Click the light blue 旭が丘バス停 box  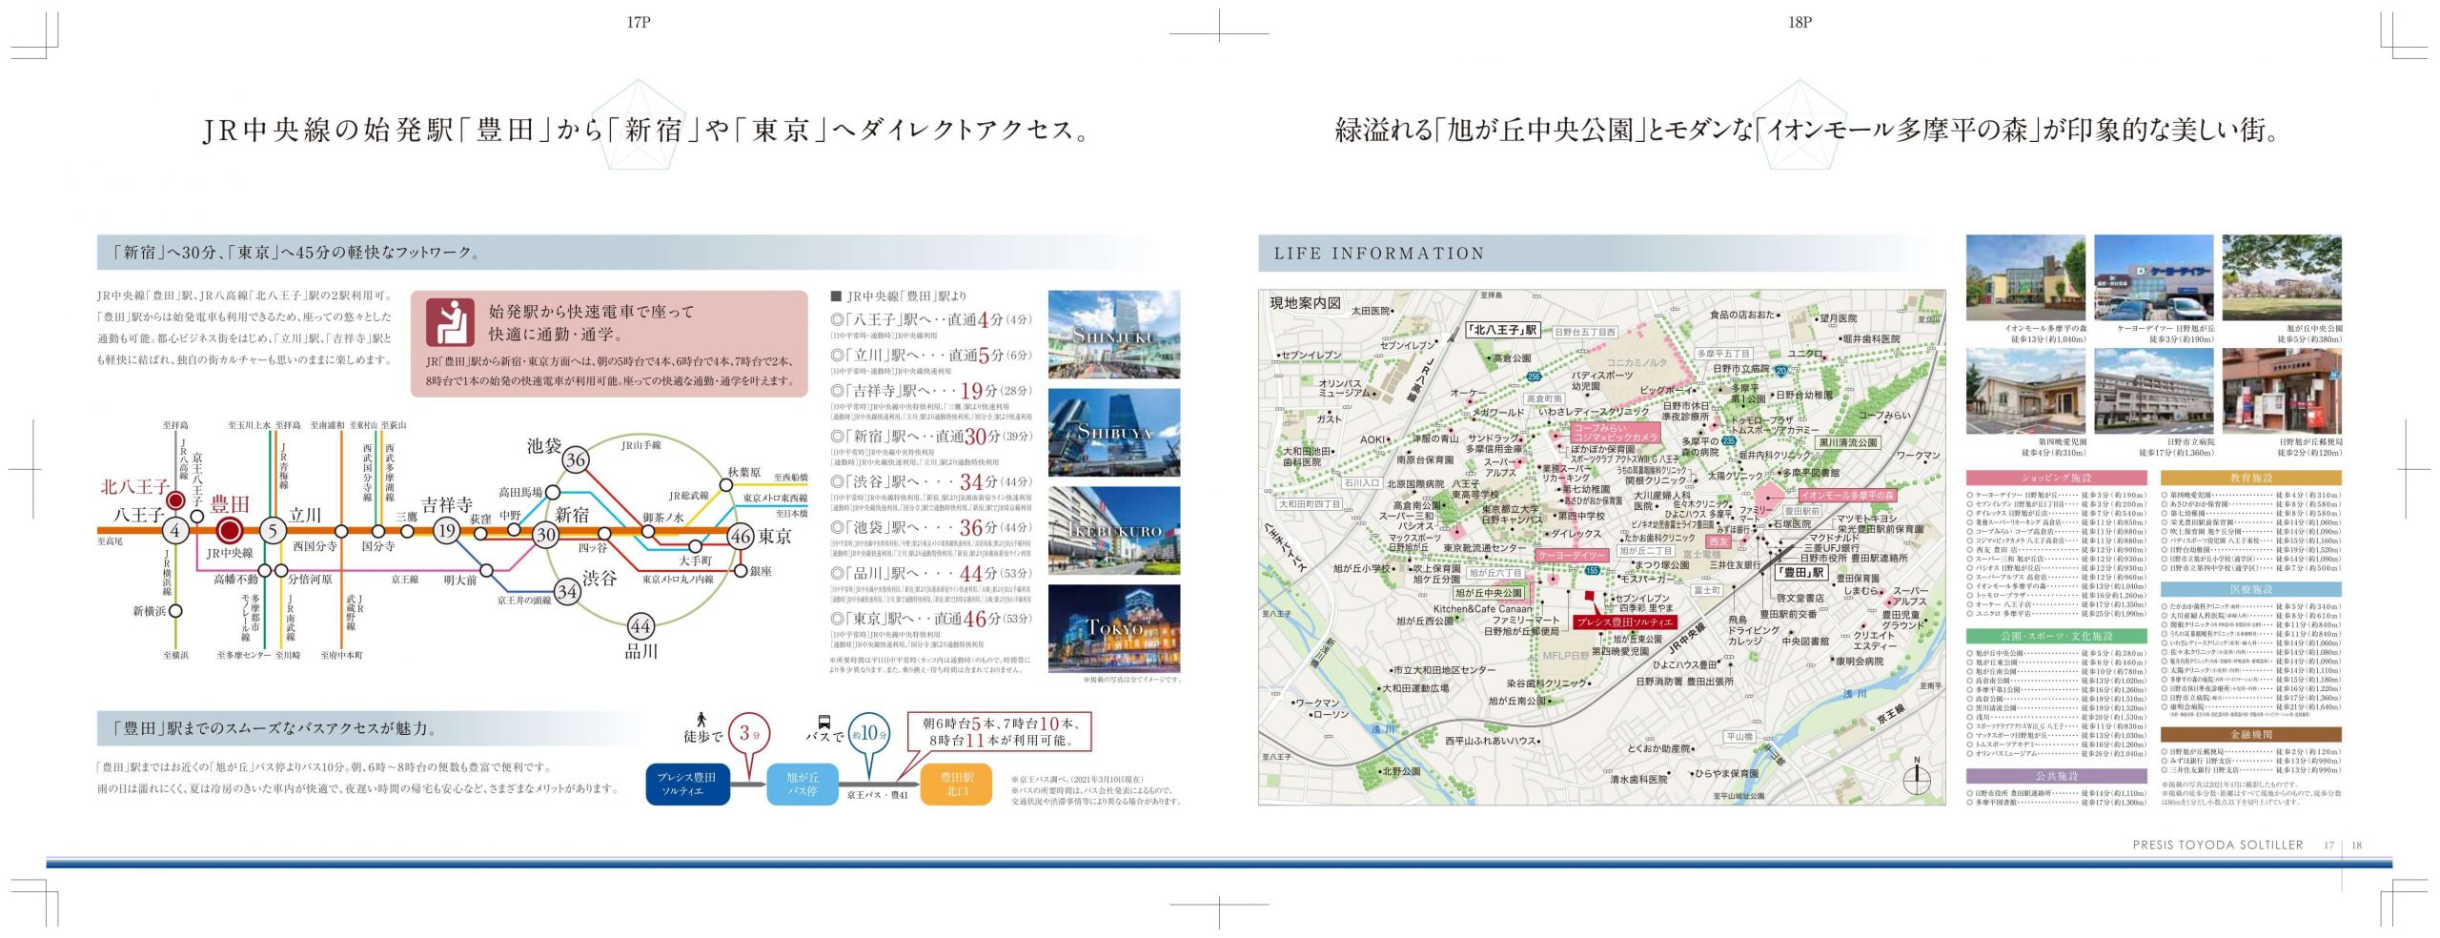(803, 784)
